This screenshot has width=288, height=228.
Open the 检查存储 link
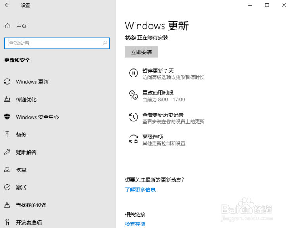coord(135,224)
